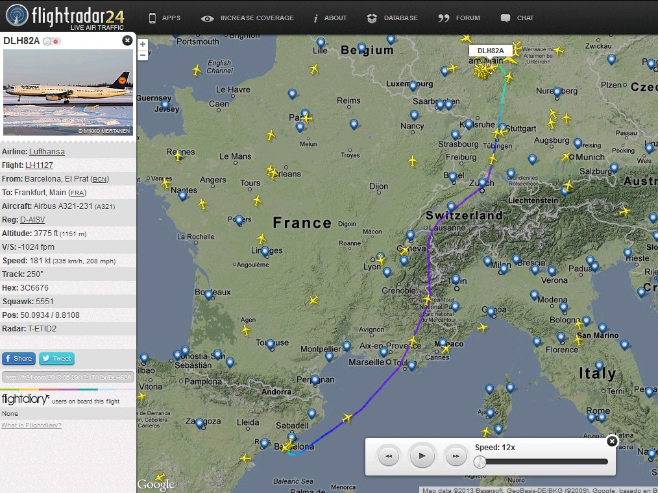Click the Luxembourg airport pin

(413, 86)
